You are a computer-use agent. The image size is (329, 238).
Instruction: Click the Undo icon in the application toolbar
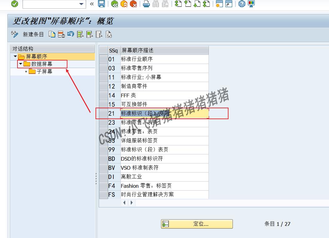click(x=71, y=34)
